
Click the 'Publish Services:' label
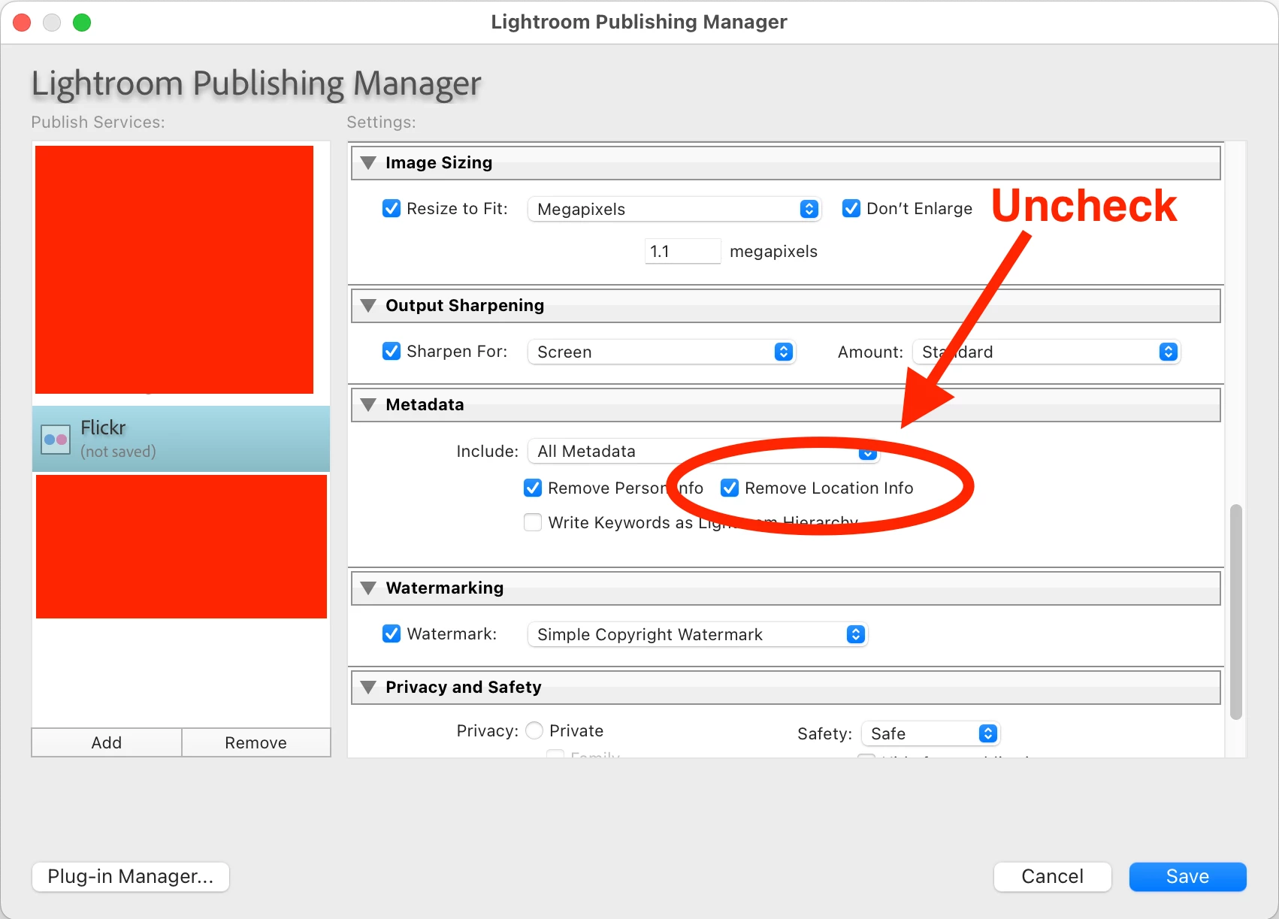[x=98, y=122]
